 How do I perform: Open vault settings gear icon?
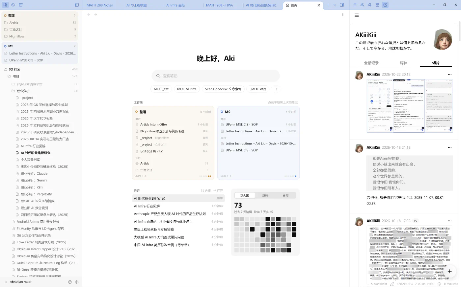(x=77, y=282)
